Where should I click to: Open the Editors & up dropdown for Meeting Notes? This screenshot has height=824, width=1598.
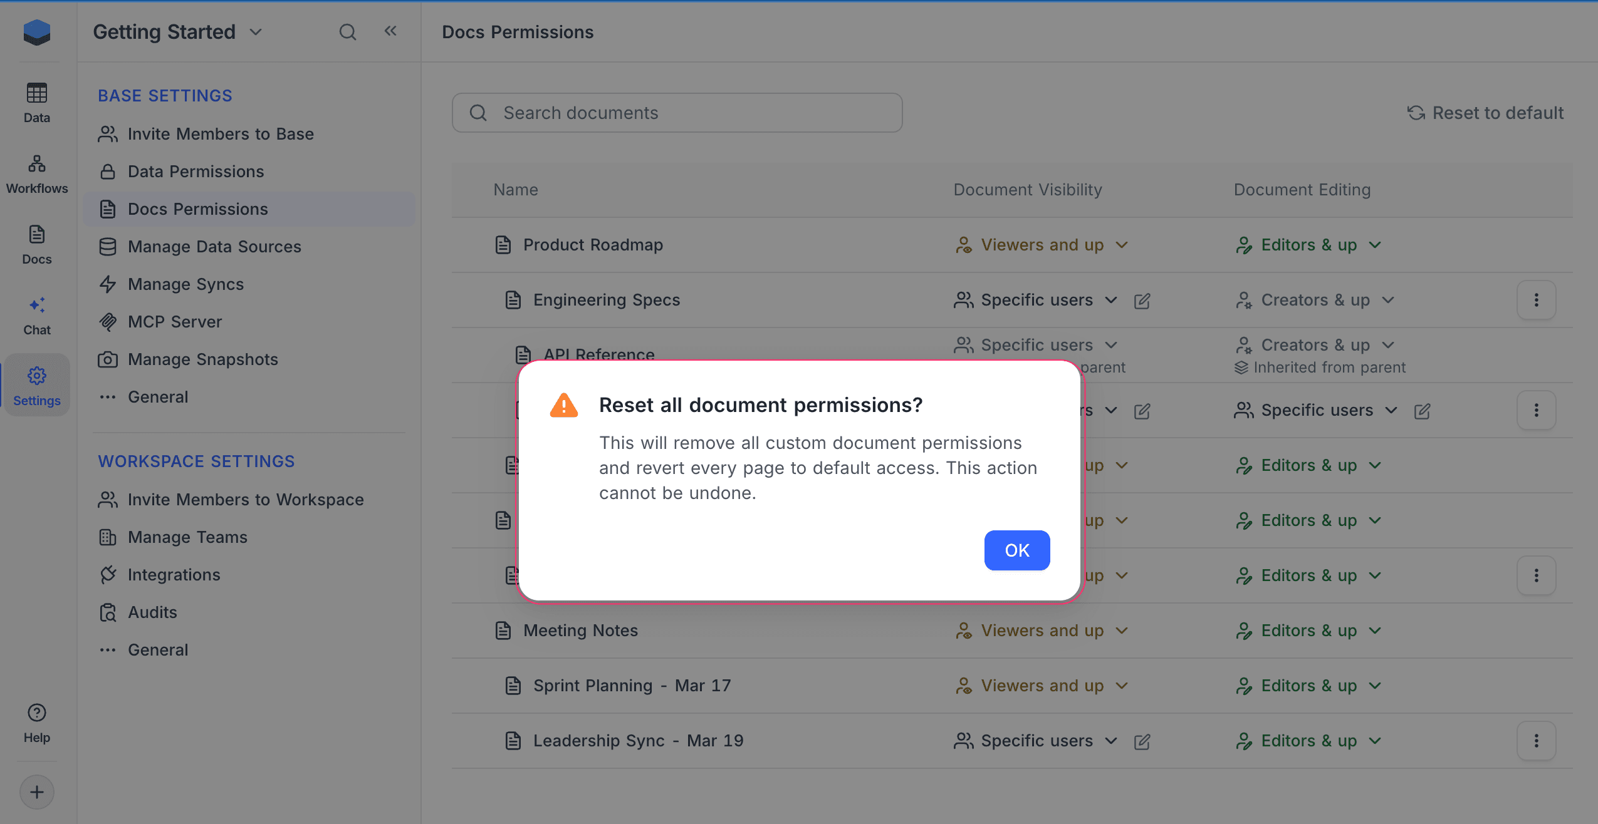coord(1308,631)
